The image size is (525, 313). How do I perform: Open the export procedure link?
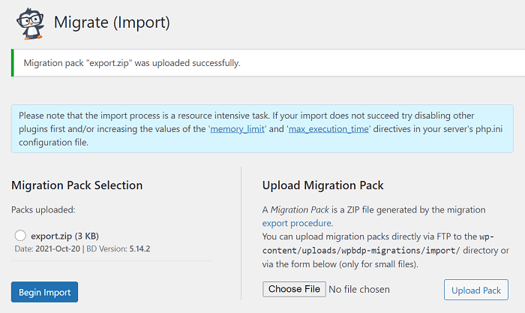[x=297, y=223]
